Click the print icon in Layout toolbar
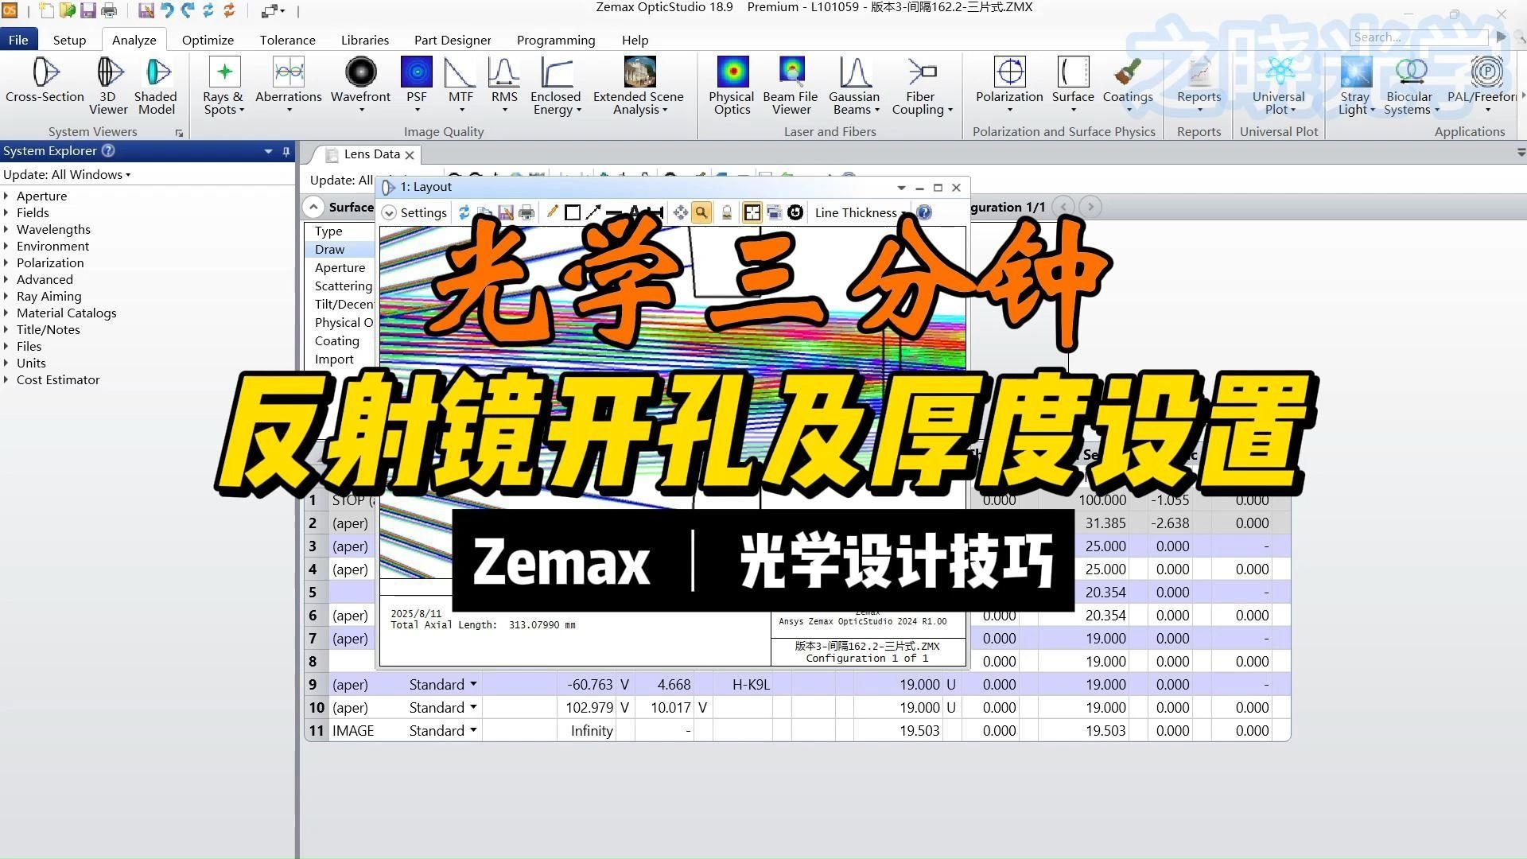Viewport: 1527px width, 859px height. (526, 212)
